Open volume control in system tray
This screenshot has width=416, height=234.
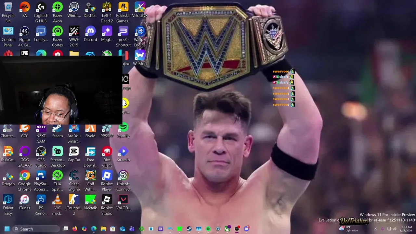pos(395,229)
